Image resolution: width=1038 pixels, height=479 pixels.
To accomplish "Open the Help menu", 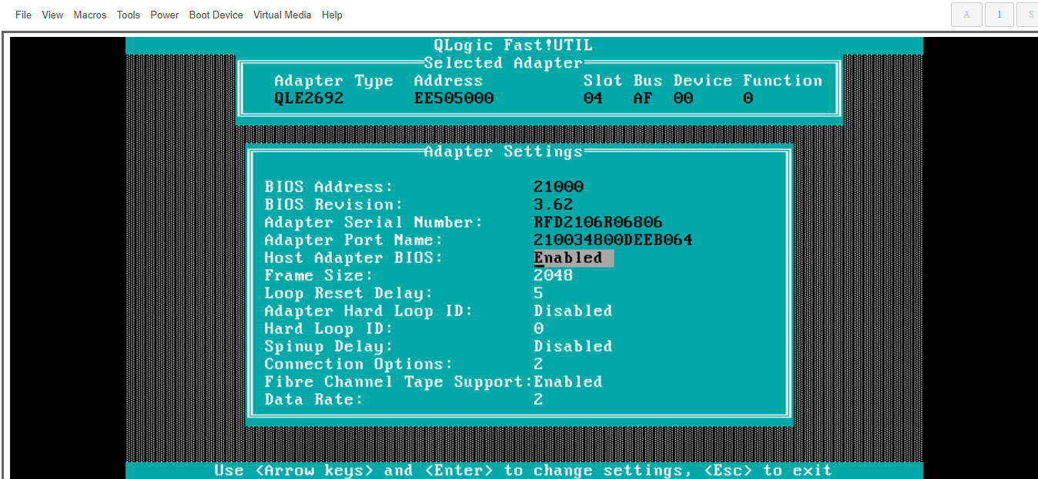I will click(x=332, y=15).
